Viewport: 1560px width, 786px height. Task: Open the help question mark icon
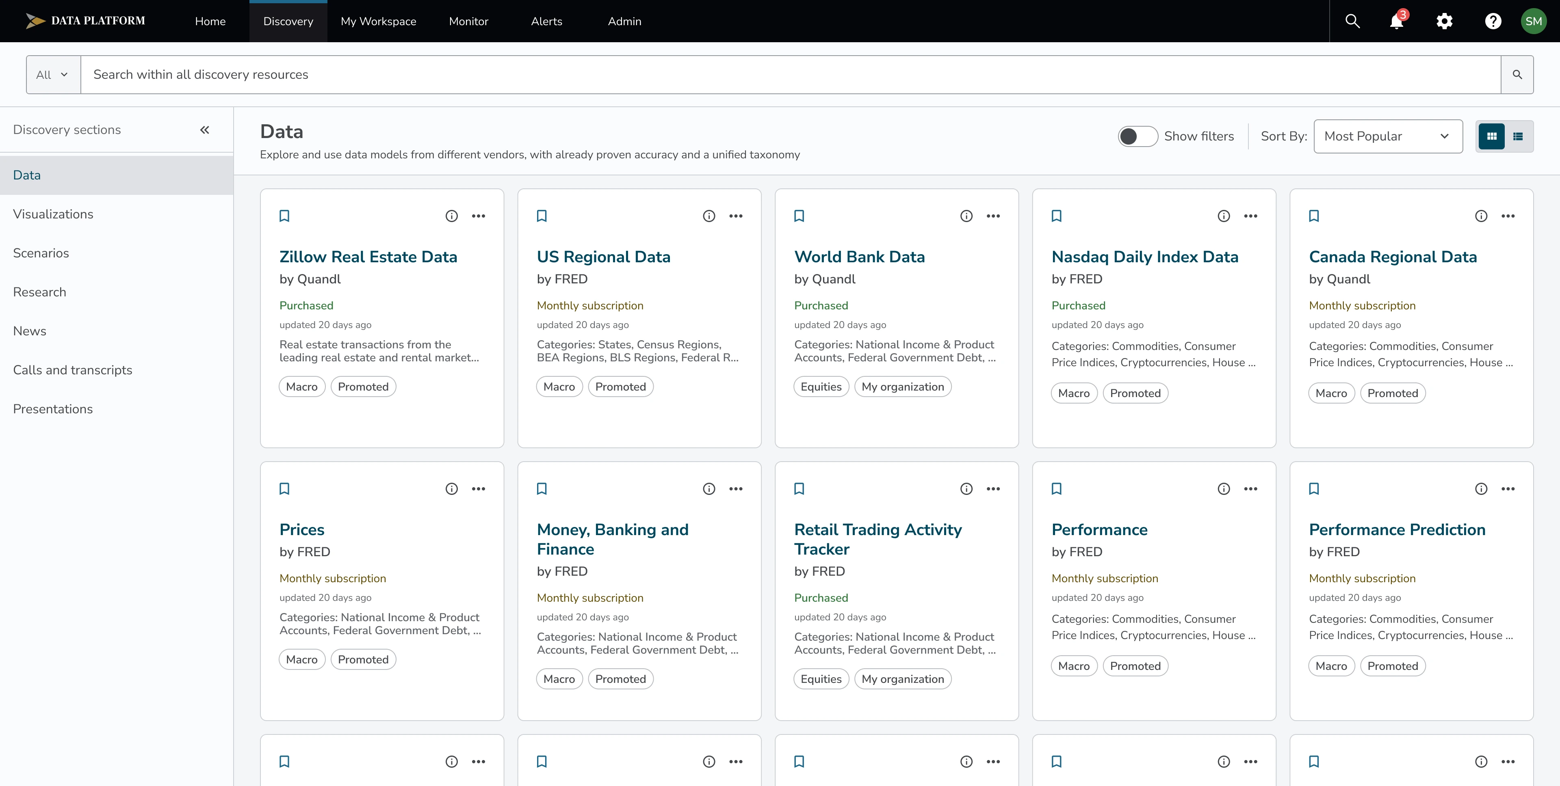[1493, 21]
